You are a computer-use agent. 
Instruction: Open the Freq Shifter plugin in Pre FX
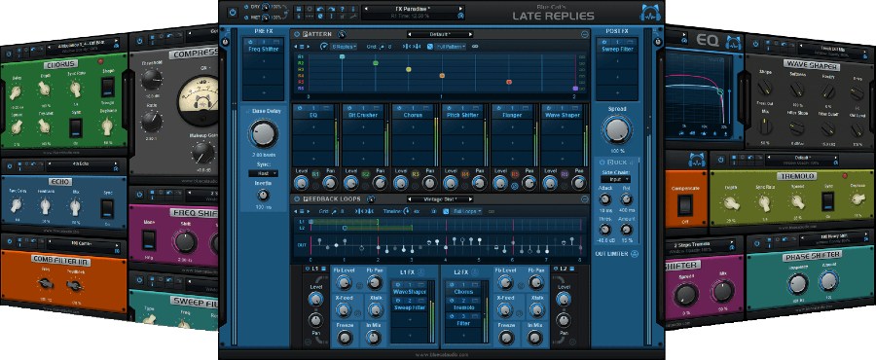point(263,49)
